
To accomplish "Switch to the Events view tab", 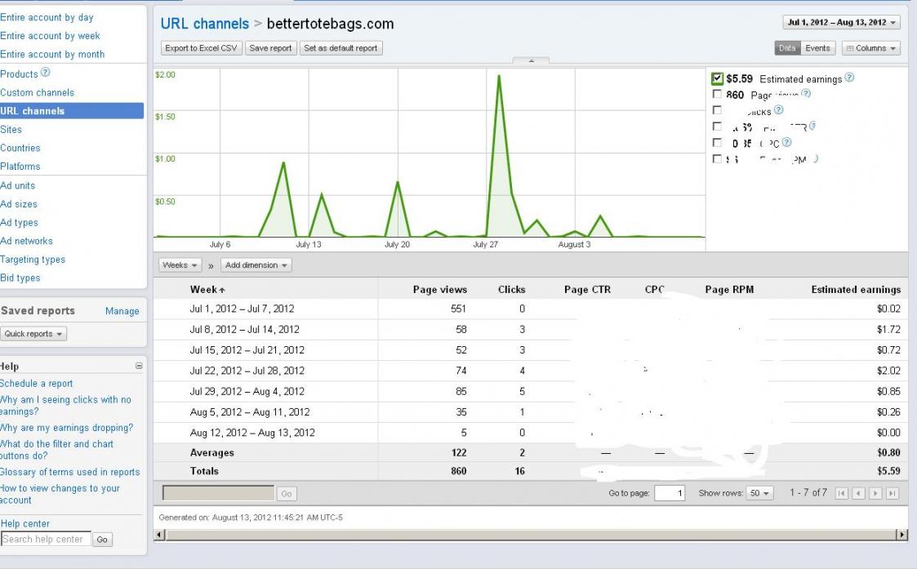I will coord(817,48).
